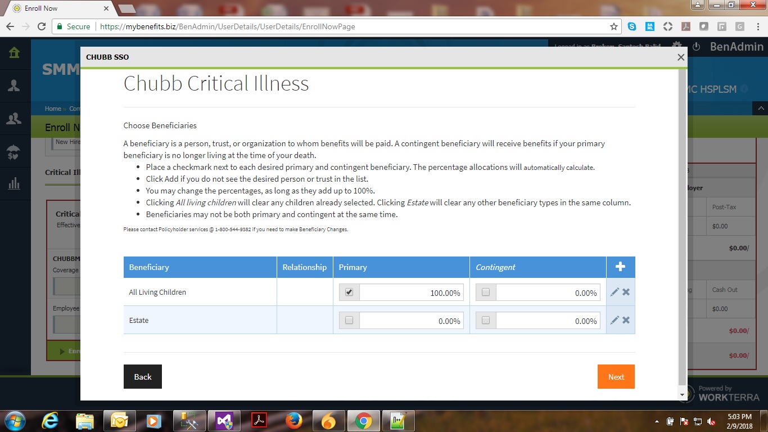This screenshot has height=432, width=768.
Task: Open the Skype browser extension
Action: [x=632, y=26]
